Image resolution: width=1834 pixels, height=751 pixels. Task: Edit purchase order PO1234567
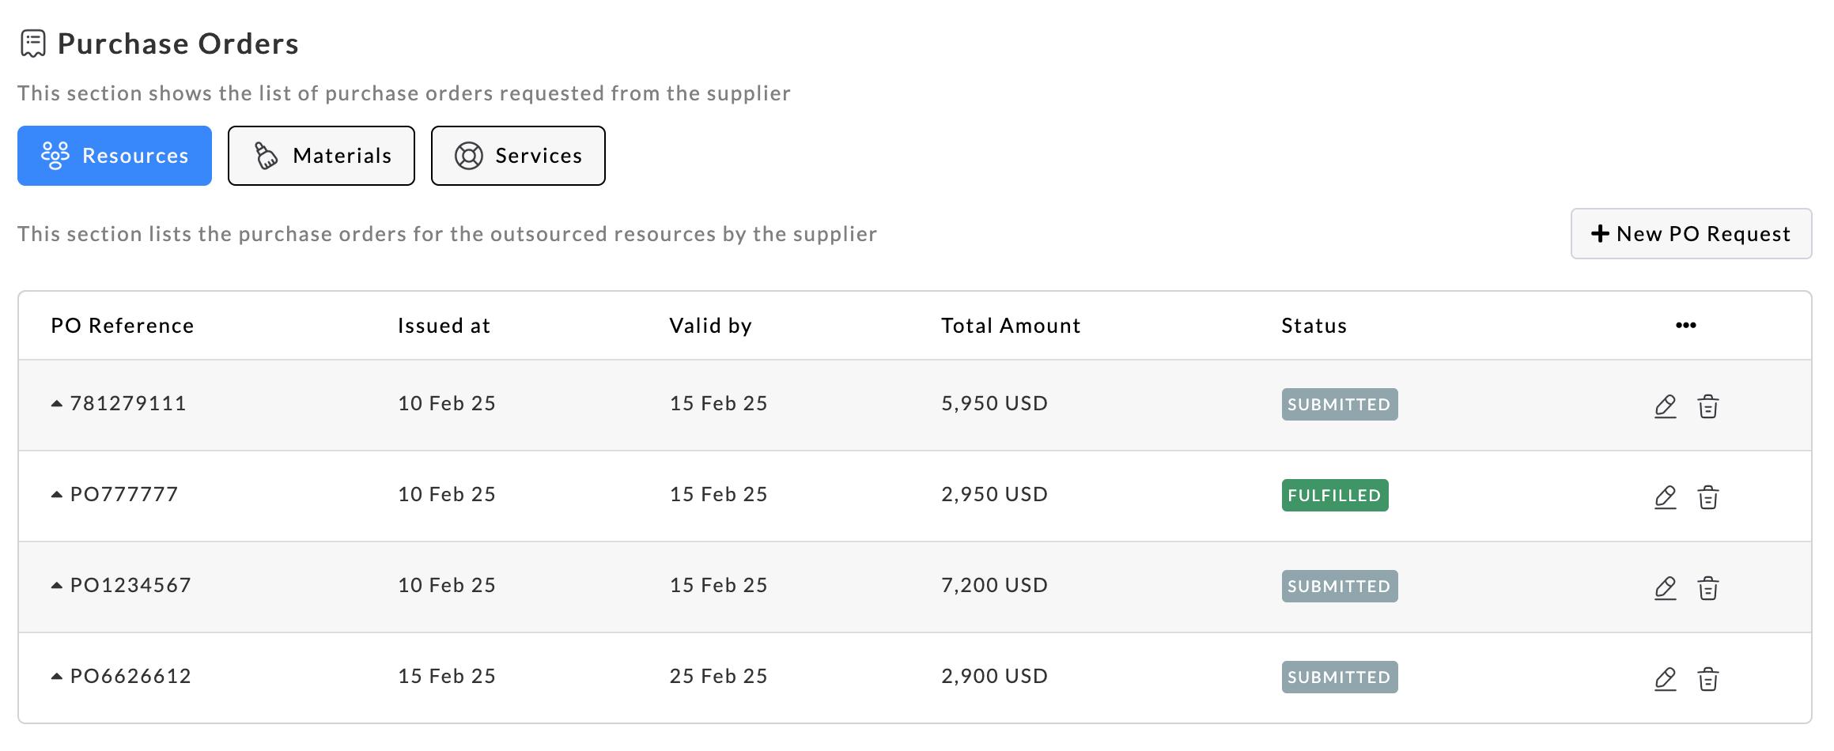[1665, 587]
